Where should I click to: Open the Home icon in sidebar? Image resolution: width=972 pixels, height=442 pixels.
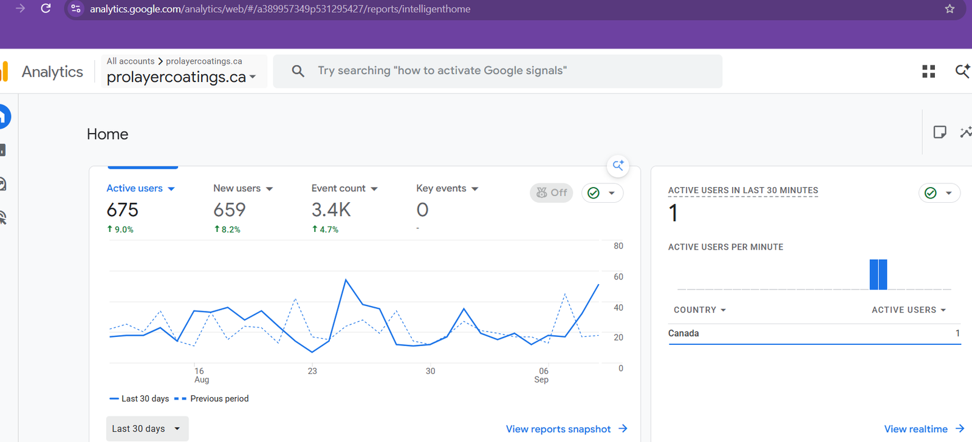(x=4, y=117)
